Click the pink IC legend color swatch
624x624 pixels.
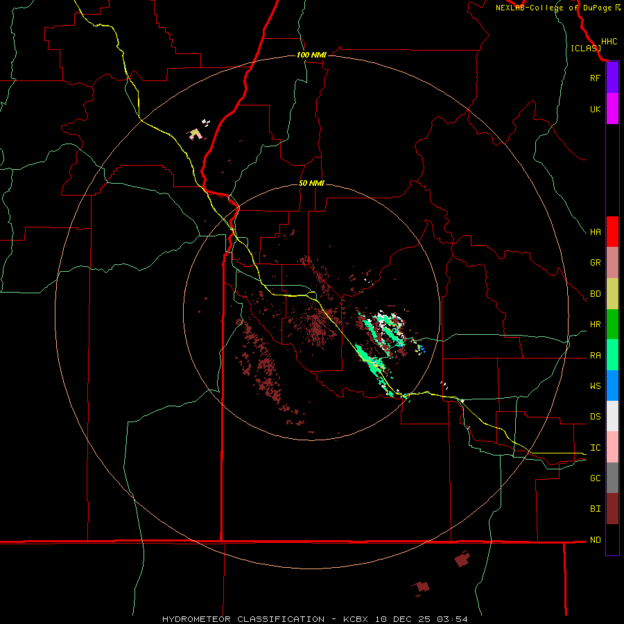tap(612, 447)
